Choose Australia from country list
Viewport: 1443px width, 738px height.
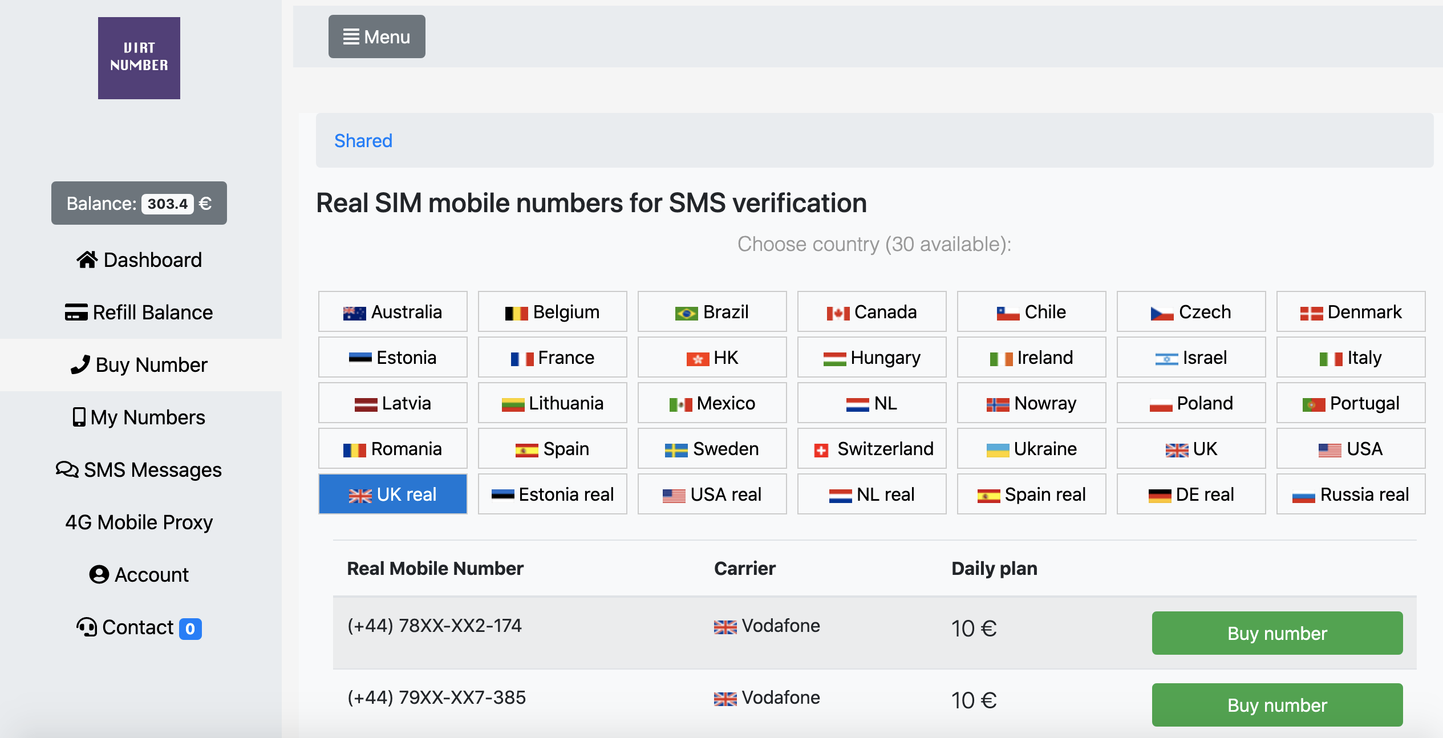pyautogui.click(x=392, y=311)
